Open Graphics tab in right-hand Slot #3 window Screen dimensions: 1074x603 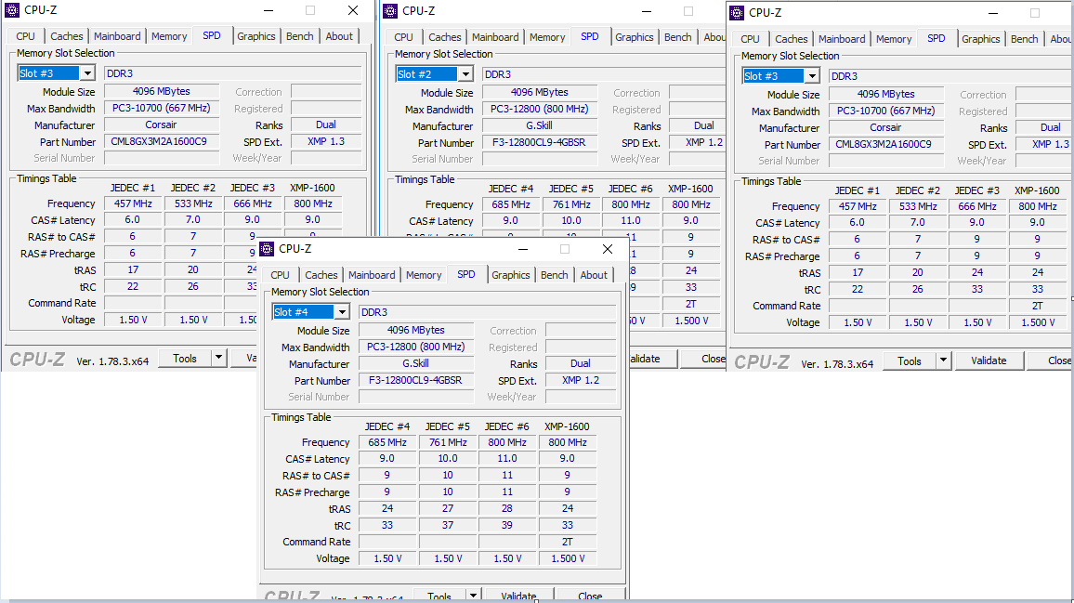coord(981,39)
